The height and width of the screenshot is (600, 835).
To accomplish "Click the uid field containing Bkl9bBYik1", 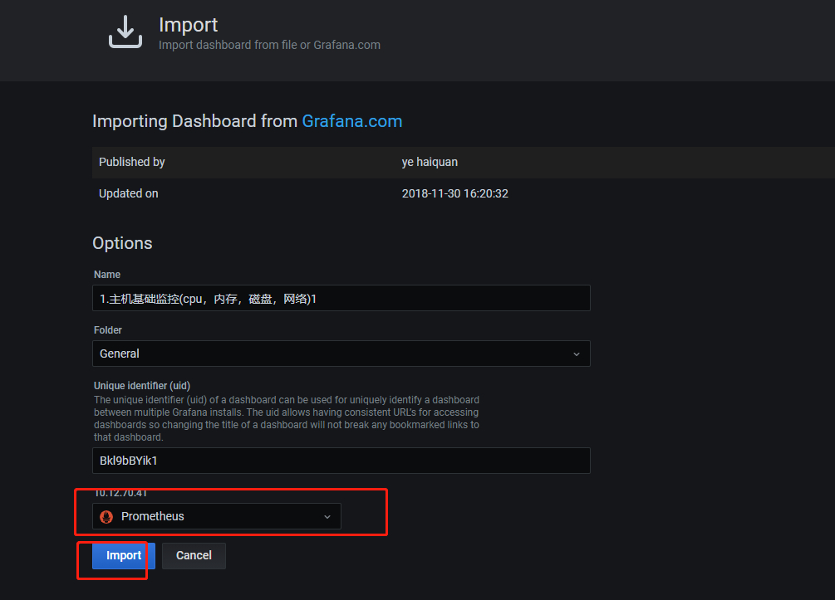I will click(x=341, y=461).
